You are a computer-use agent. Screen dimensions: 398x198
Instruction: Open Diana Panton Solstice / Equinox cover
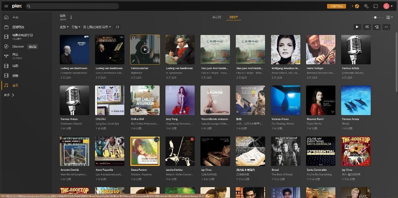coord(145,151)
